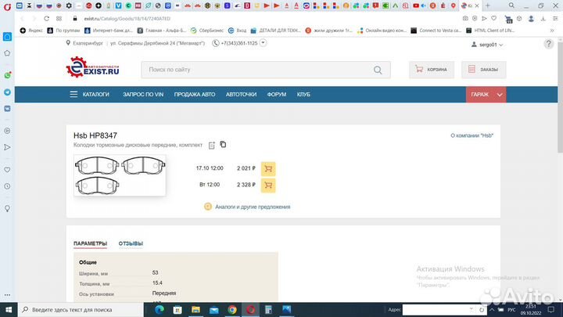Click the search magnifier icon
This screenshot has height=317, width=563.
pos(378,70)
